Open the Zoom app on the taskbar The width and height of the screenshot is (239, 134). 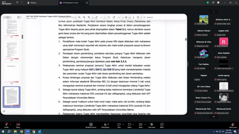click(27, 131)
